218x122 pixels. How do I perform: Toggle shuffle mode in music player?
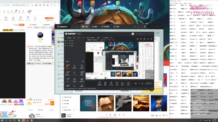pos(106,115)
